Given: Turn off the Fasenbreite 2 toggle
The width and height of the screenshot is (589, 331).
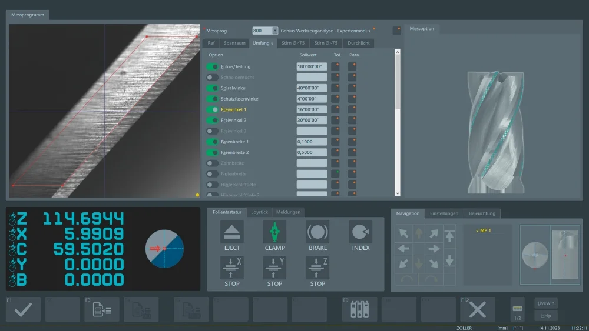Looking at the screenshot, I should pos(212,152).
